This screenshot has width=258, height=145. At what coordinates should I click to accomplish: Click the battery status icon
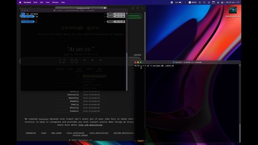coord(181,2)
